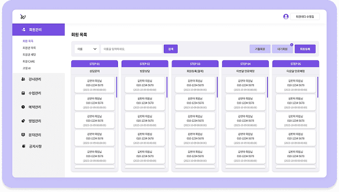This screenshot has width=339, height=192.
Task: Select the STEP 01 column header
Action: tap(94, 64)
